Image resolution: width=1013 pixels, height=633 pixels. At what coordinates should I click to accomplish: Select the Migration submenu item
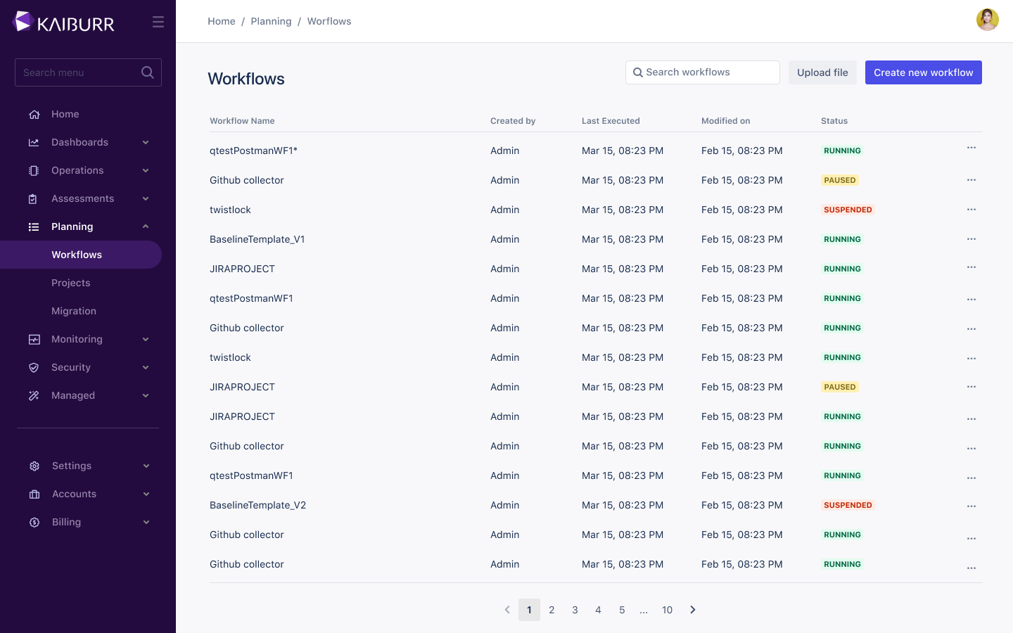tap(74, 311)
